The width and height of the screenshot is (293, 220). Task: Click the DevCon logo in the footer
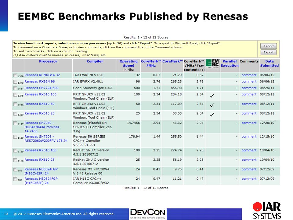pos(148,214)
